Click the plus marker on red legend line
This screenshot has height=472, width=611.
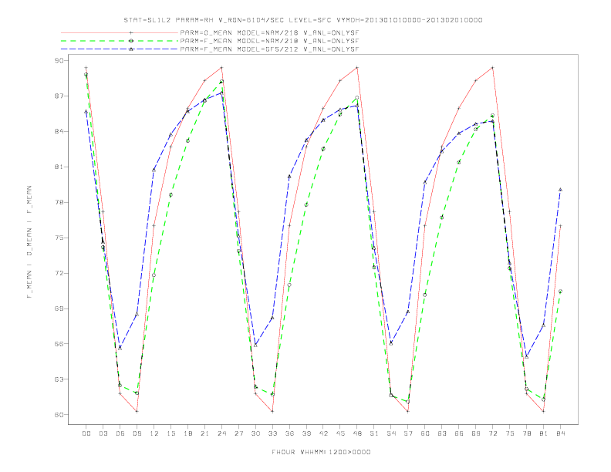(x=131, y=32)
